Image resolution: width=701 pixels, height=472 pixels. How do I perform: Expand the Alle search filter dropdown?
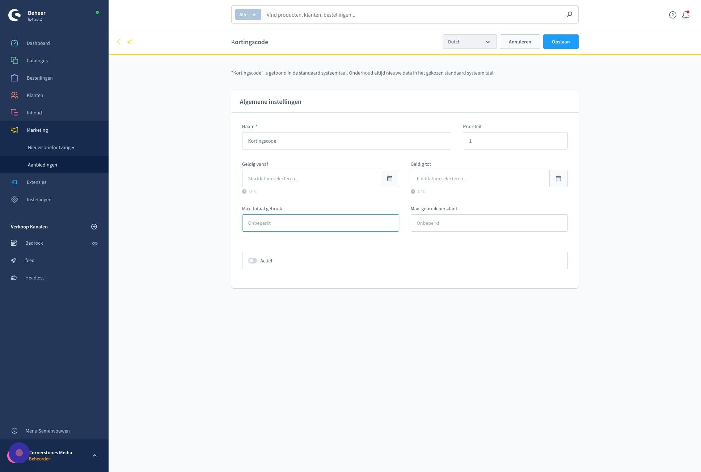tap(248, 14)
